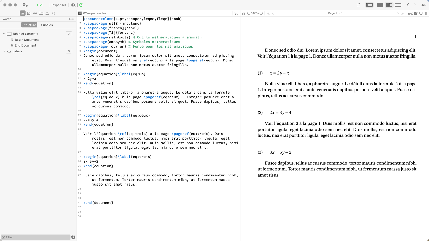Go to the previous PDF page
Screen dimensions: 429x241
click(273, 13)
